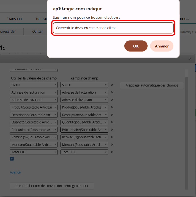Viewport: 196px width, 197px height.
Task: Delete the Adresse de facturation mapping row
Action: (x=112, y=92)
